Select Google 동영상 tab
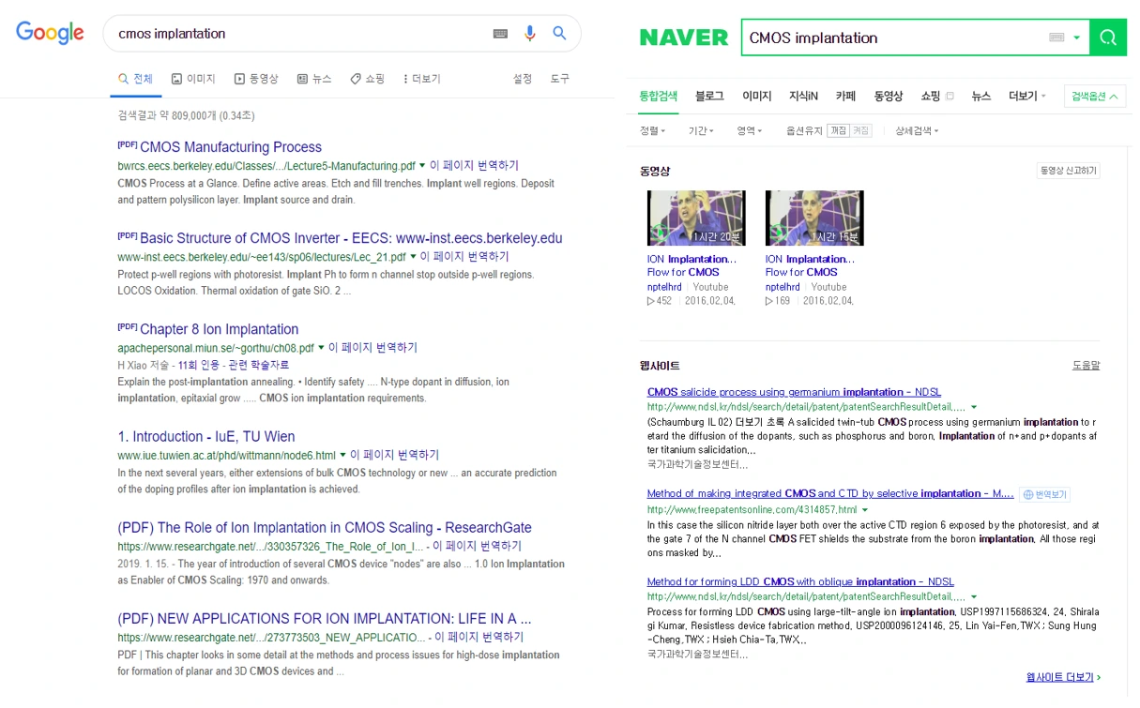The width and height of the screenshot is (1140, 708). coord(256,79)
